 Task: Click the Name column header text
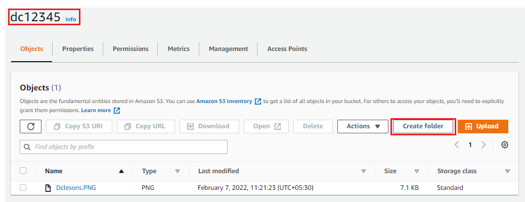54,171
